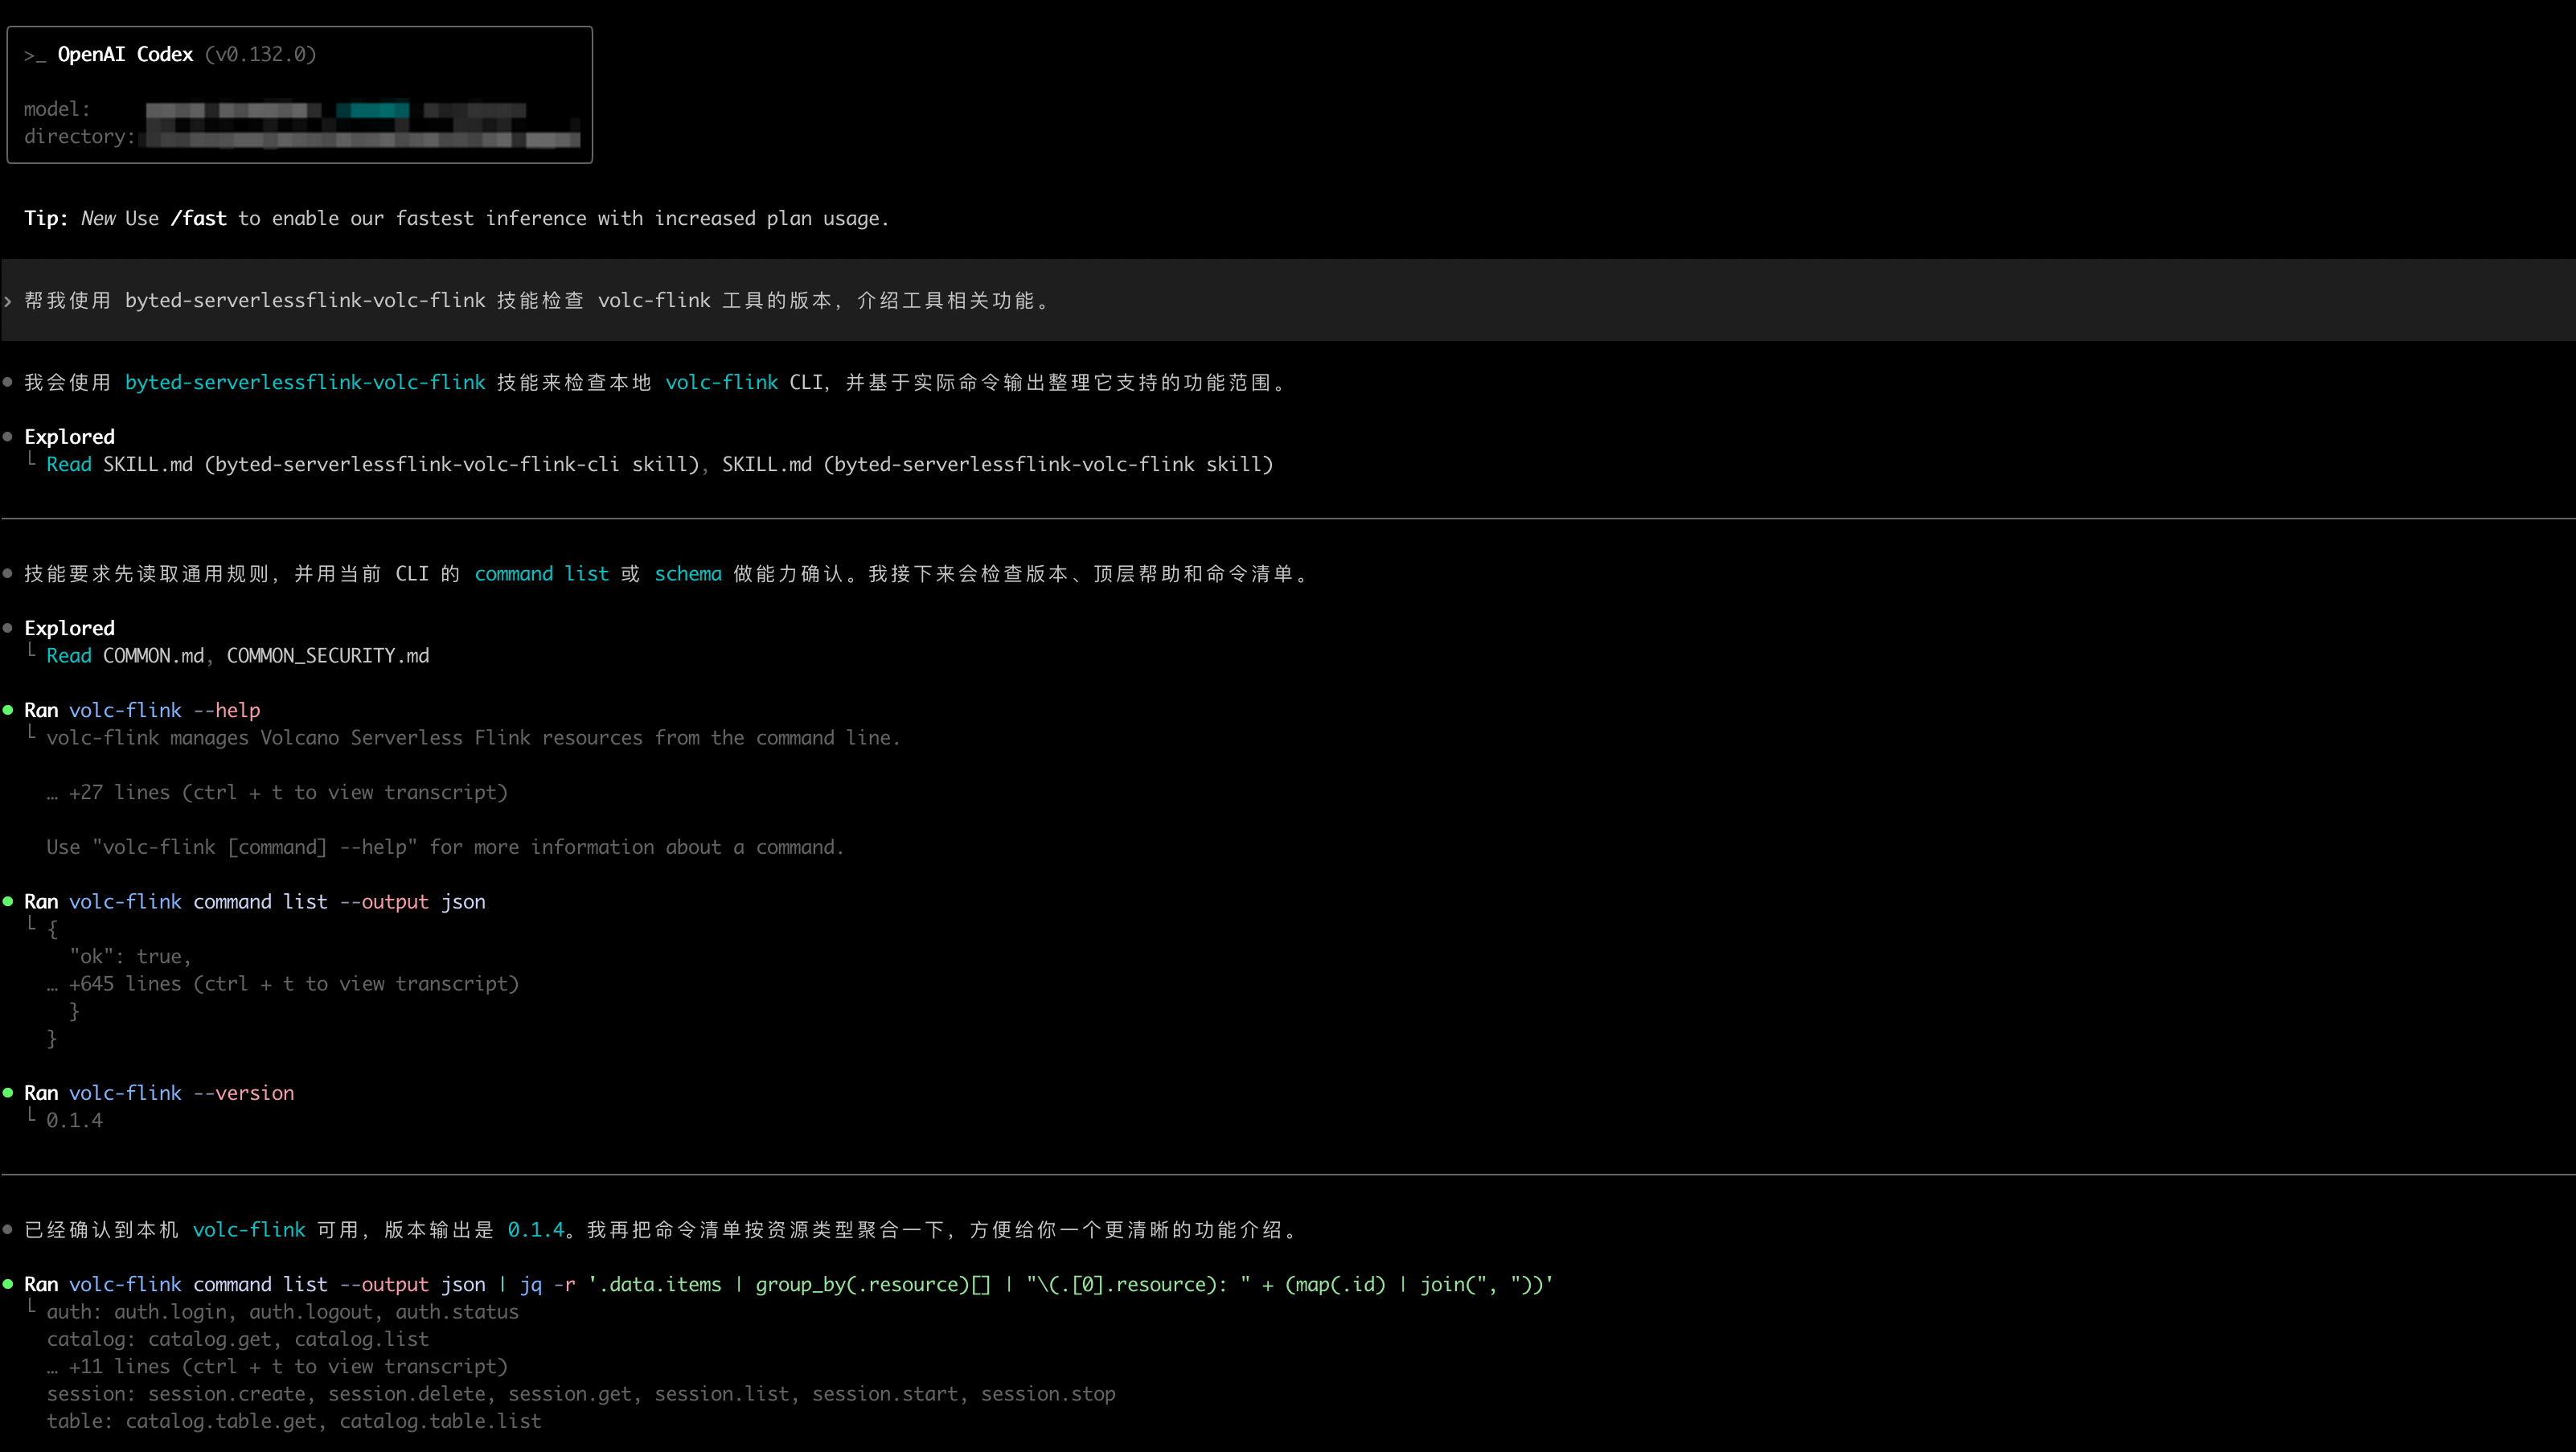Screen dimensions: 2576x1452
Task: Click the 'group_by(.resource)[]' expression
Action: point(873,1284)
